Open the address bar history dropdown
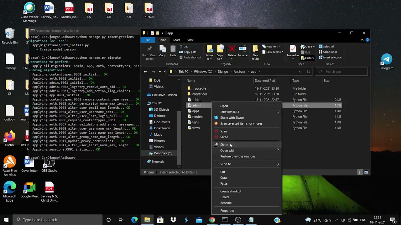The height and width of the screenshot is (225, 401). pos(300,72)
